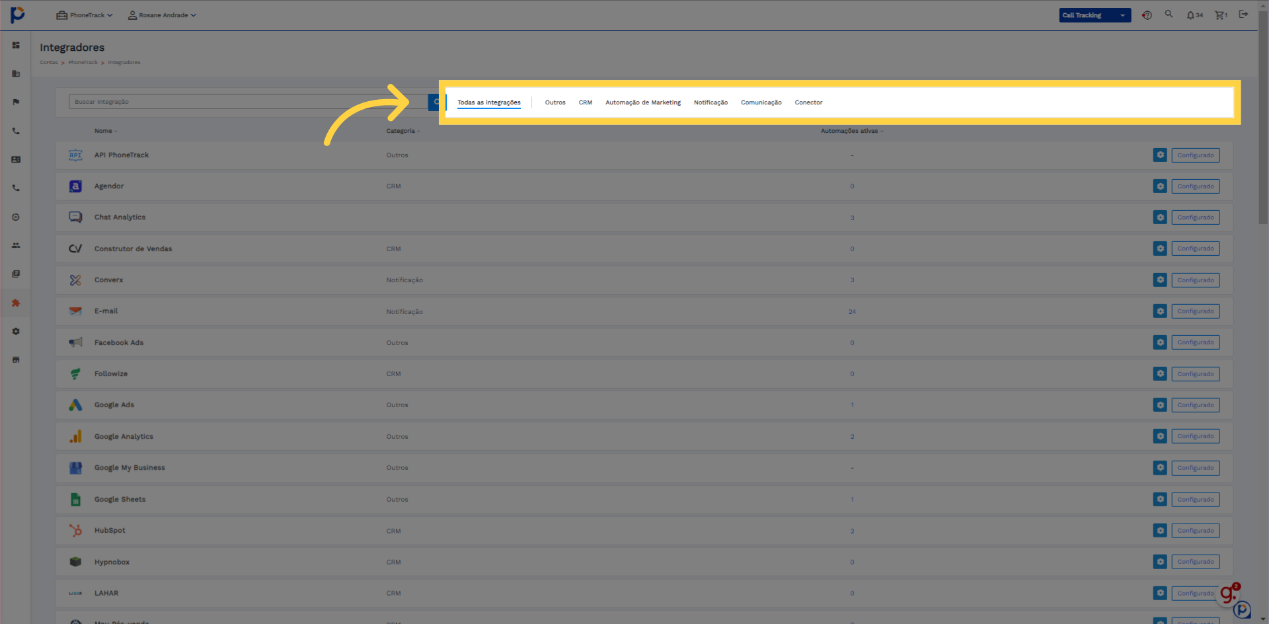Viewport: 1269px width, 624px height.
Task: Click the Facebook Ads megaphone icon
Action: [75, 342]
